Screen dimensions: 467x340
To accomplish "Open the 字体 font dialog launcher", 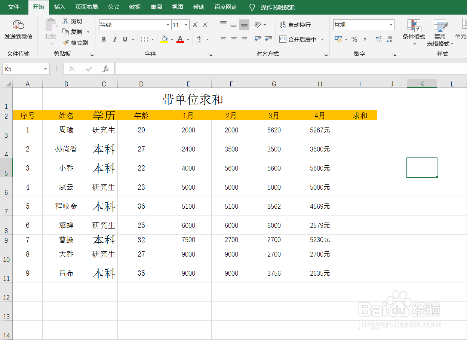I will pyautogui.click(x=211, y=54).
